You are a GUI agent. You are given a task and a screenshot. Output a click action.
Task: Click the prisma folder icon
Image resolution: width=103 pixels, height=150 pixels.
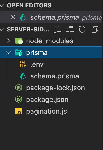pos(19,53)
